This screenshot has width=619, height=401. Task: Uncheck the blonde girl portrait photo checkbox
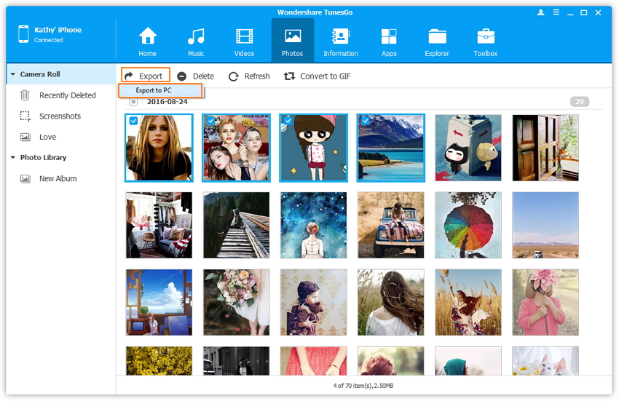(x=133, y=121)
